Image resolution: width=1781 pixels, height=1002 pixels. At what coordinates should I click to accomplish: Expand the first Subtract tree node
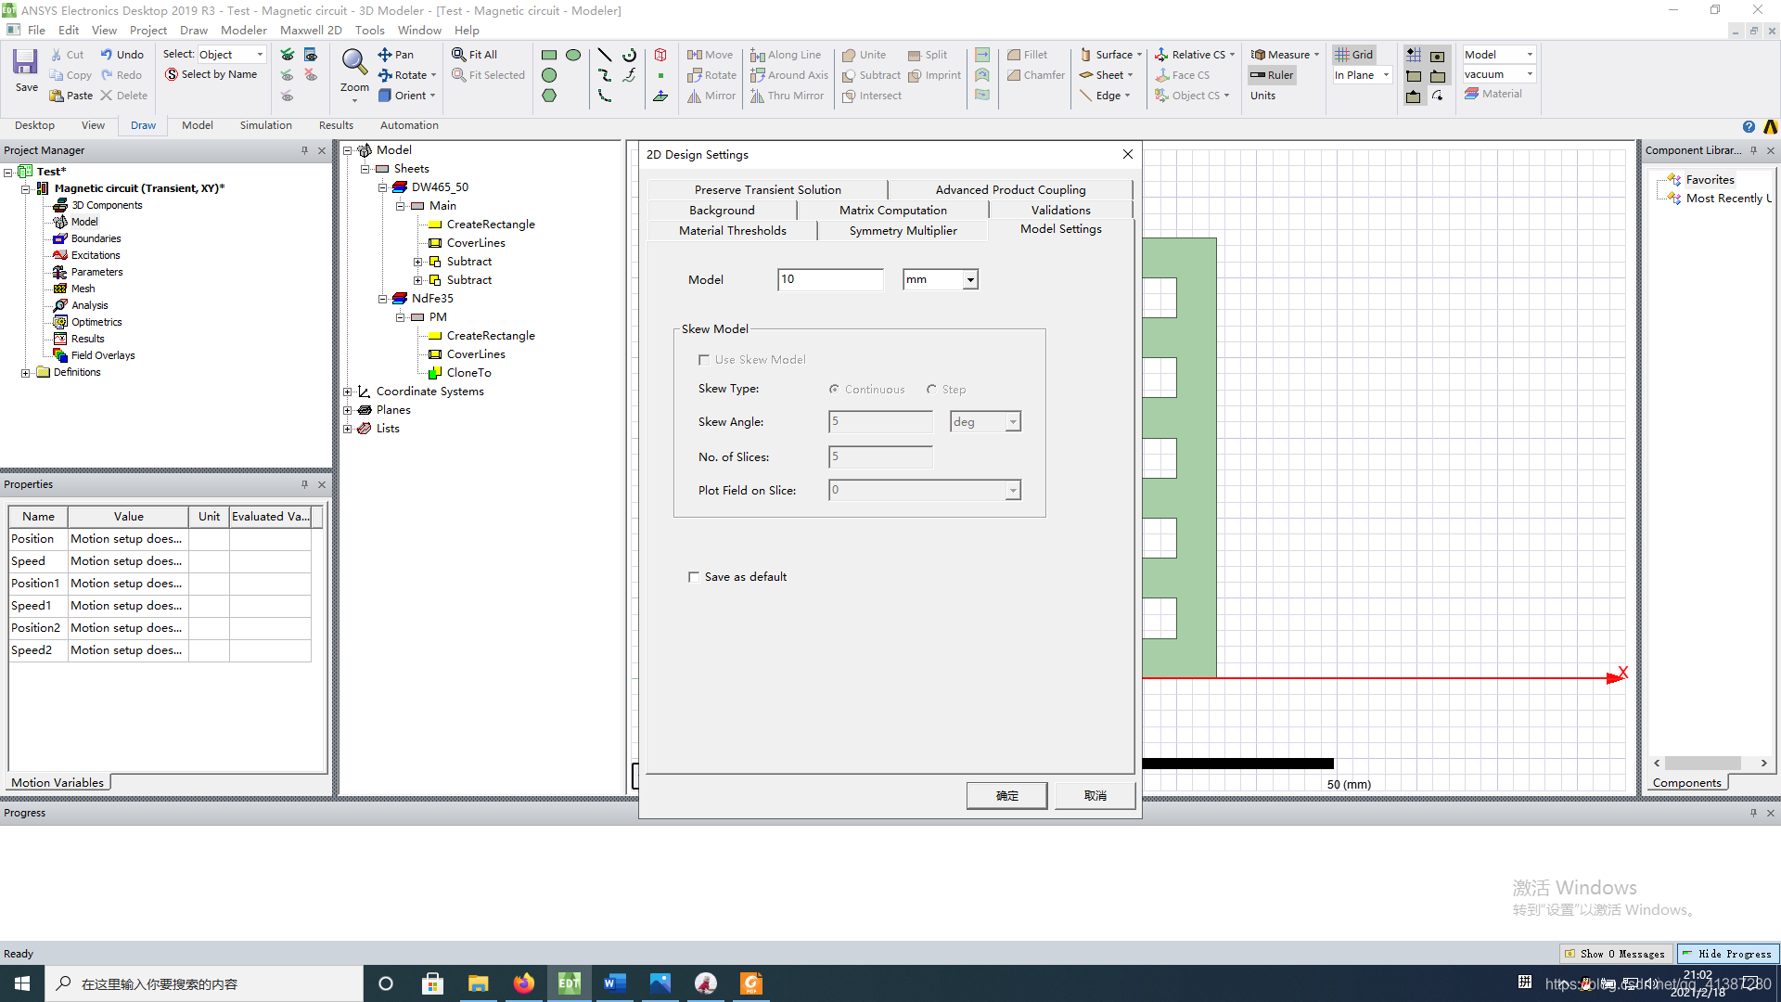(x=417, y=262)
